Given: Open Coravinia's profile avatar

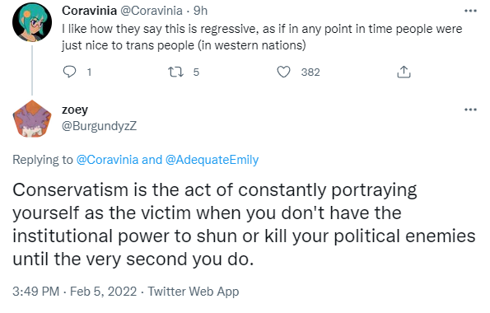Looking at the screenshot, I should pyautogui.click(x=32, y=22).
